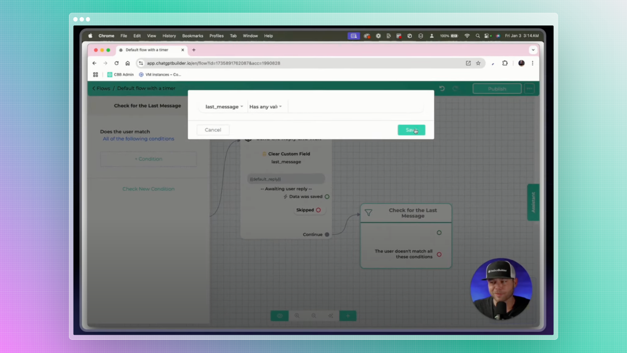Click the Chrome forward arrow
Viewport: 627px width, 353px height.
(105, 63)
